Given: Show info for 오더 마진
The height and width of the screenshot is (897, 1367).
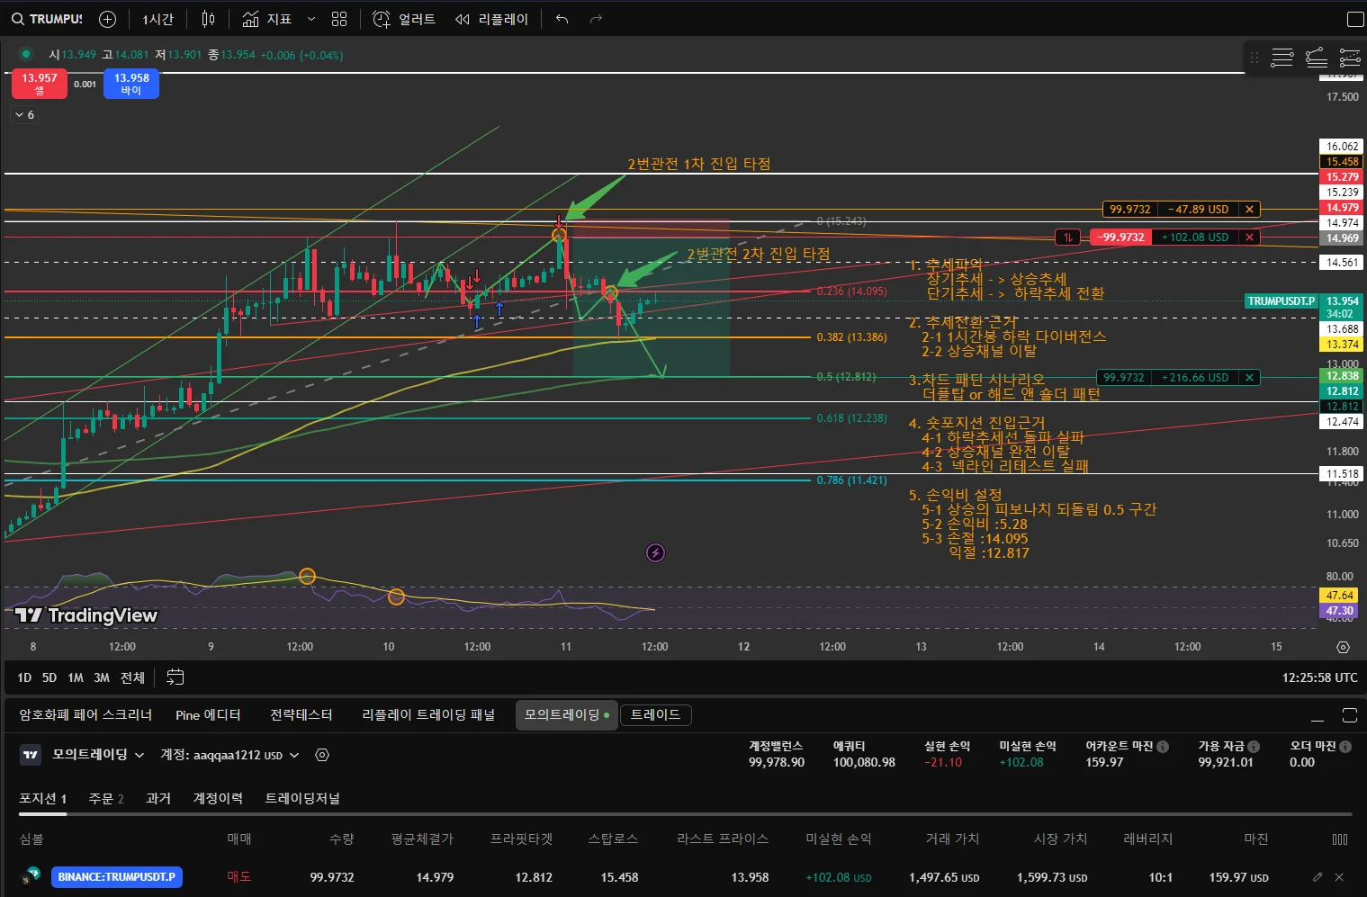Looking at the screenshot, I should [x=1345, y=747].
